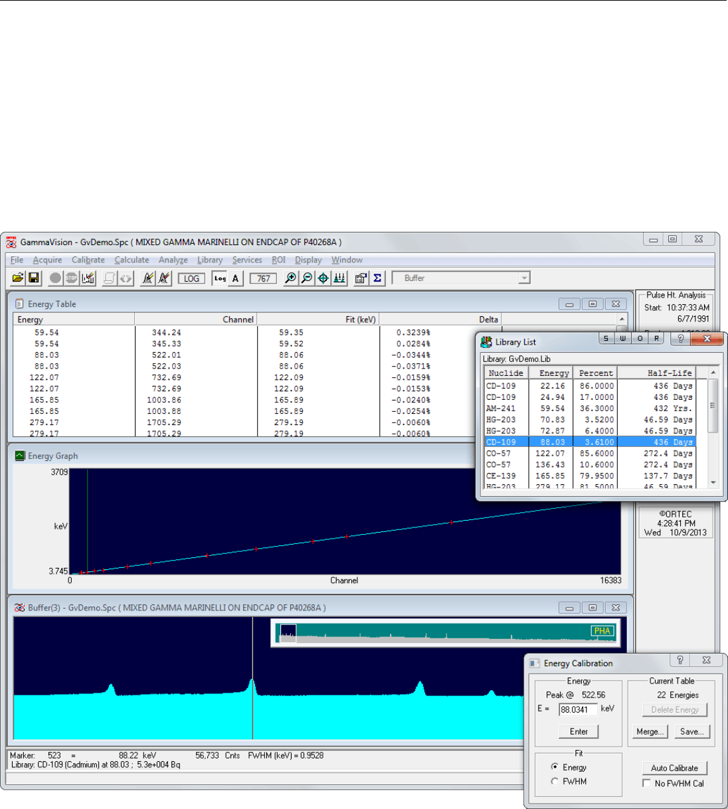Click the Zoom Out magnifier icon
Image resolution: width=728 pixels, height=809 pixels.
[x=307, y=278]
